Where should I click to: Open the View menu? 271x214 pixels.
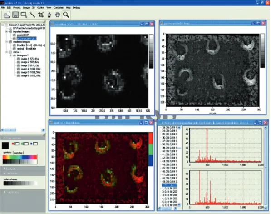point(49,8)
